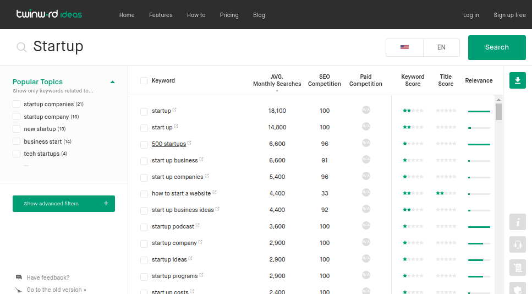This screenshot has width=532, height=294.
Task: Click the info icon in right sidebar
Action: [x=517, y=222]
